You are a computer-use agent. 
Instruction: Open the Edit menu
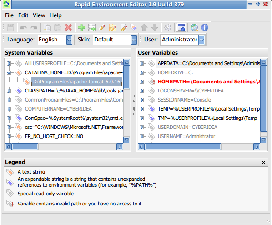click(x=23, y=15)
